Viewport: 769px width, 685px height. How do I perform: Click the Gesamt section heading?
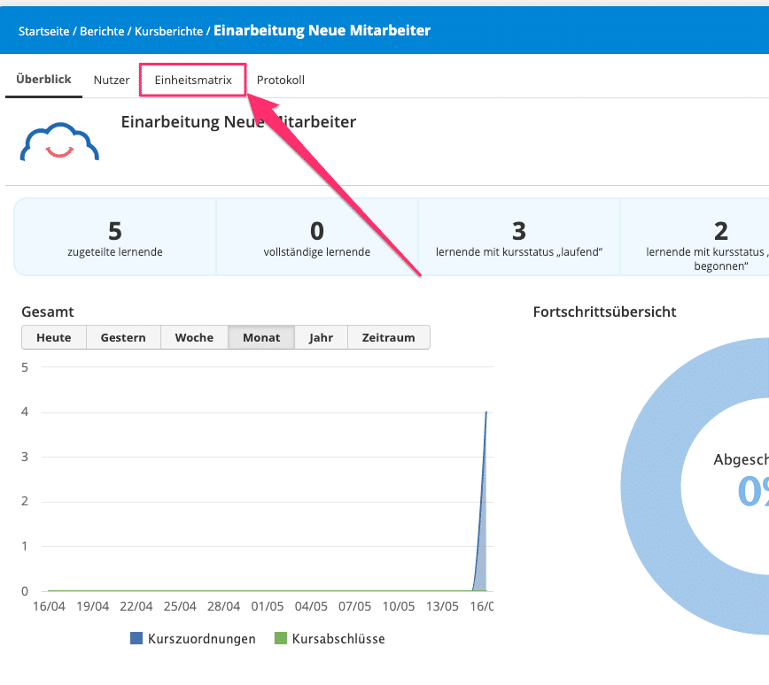point(48,312)
